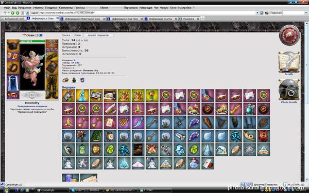
Task: Close the Информация о Озан tab
Action: tap(58, 19)
